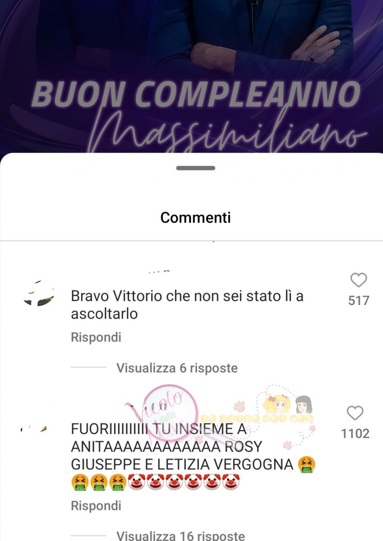Tap the "Commenti" header title
The width and height of the screenshot is (383, 541).
coord(196,218)
